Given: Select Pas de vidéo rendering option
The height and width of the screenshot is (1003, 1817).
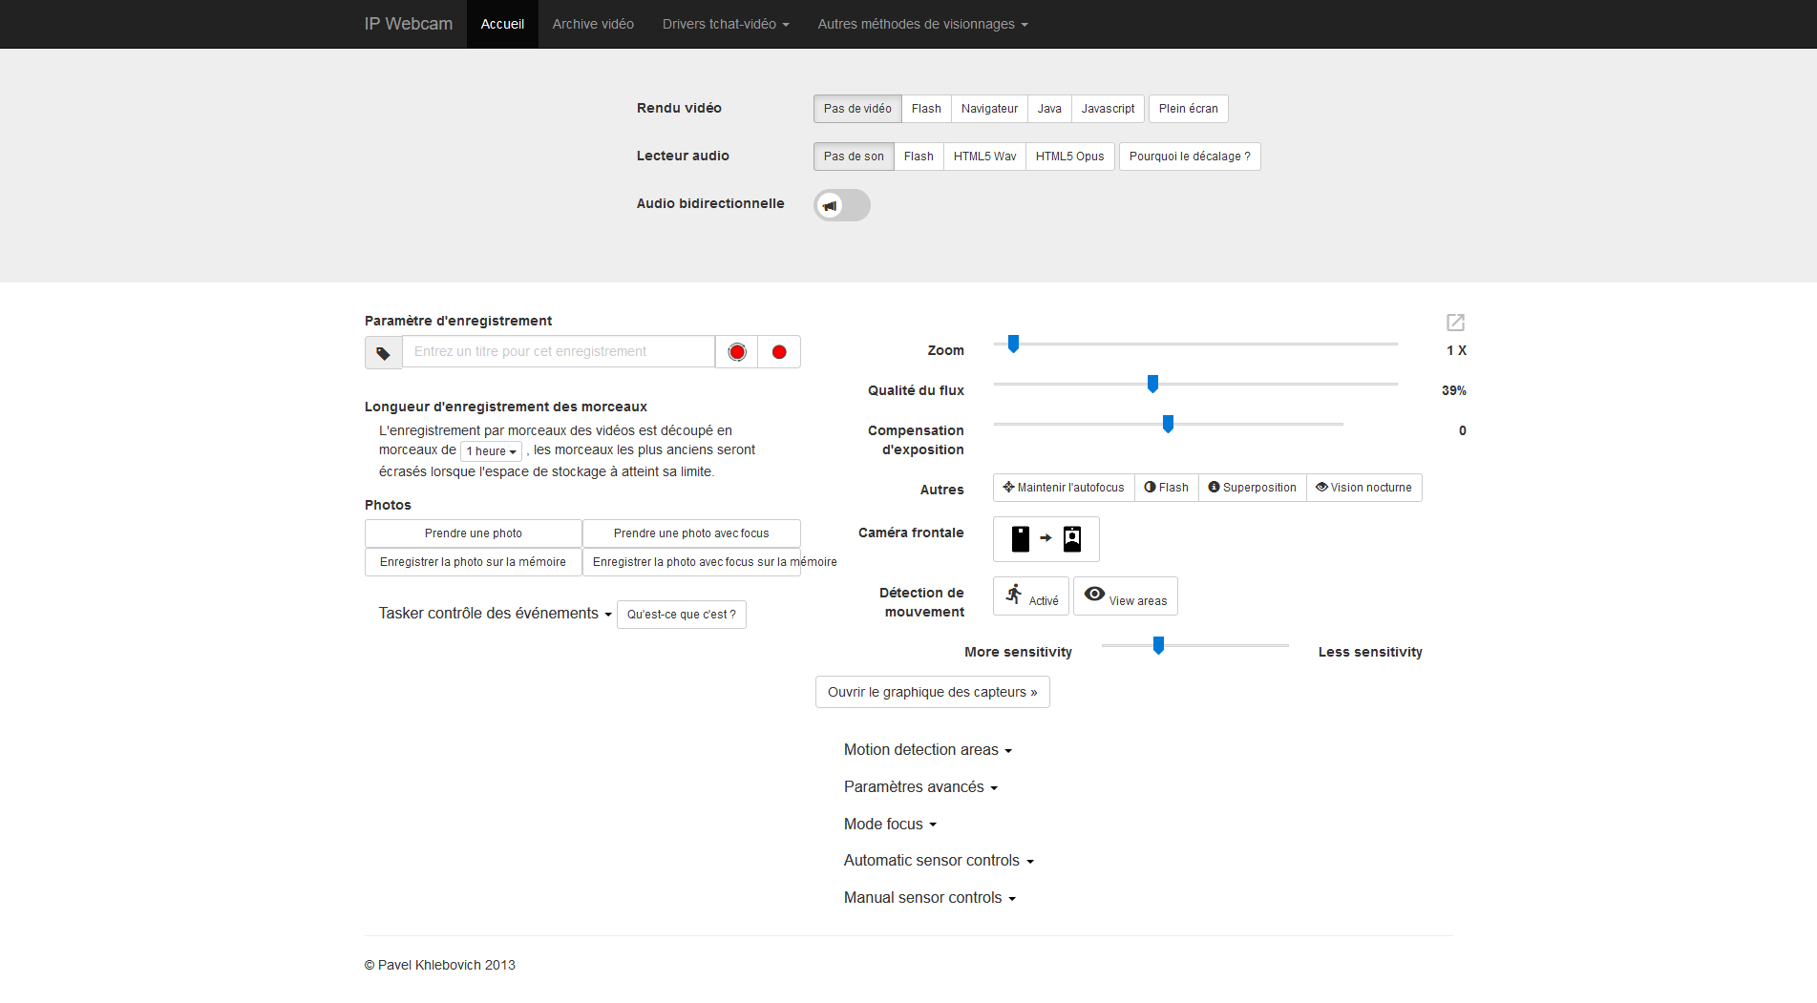Looking at the screenshot, I should (x=856, y=108).
